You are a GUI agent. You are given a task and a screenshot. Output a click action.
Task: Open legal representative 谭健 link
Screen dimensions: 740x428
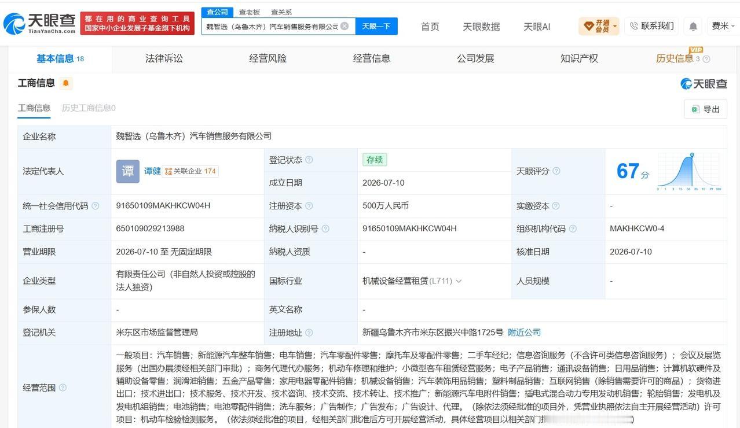pos(152,171)
